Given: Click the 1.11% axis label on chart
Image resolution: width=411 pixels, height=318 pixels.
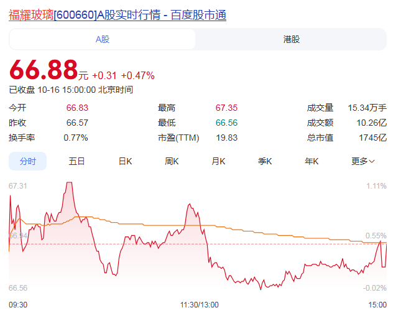Looking at the screenshot, I should click(x=376, y=186).
